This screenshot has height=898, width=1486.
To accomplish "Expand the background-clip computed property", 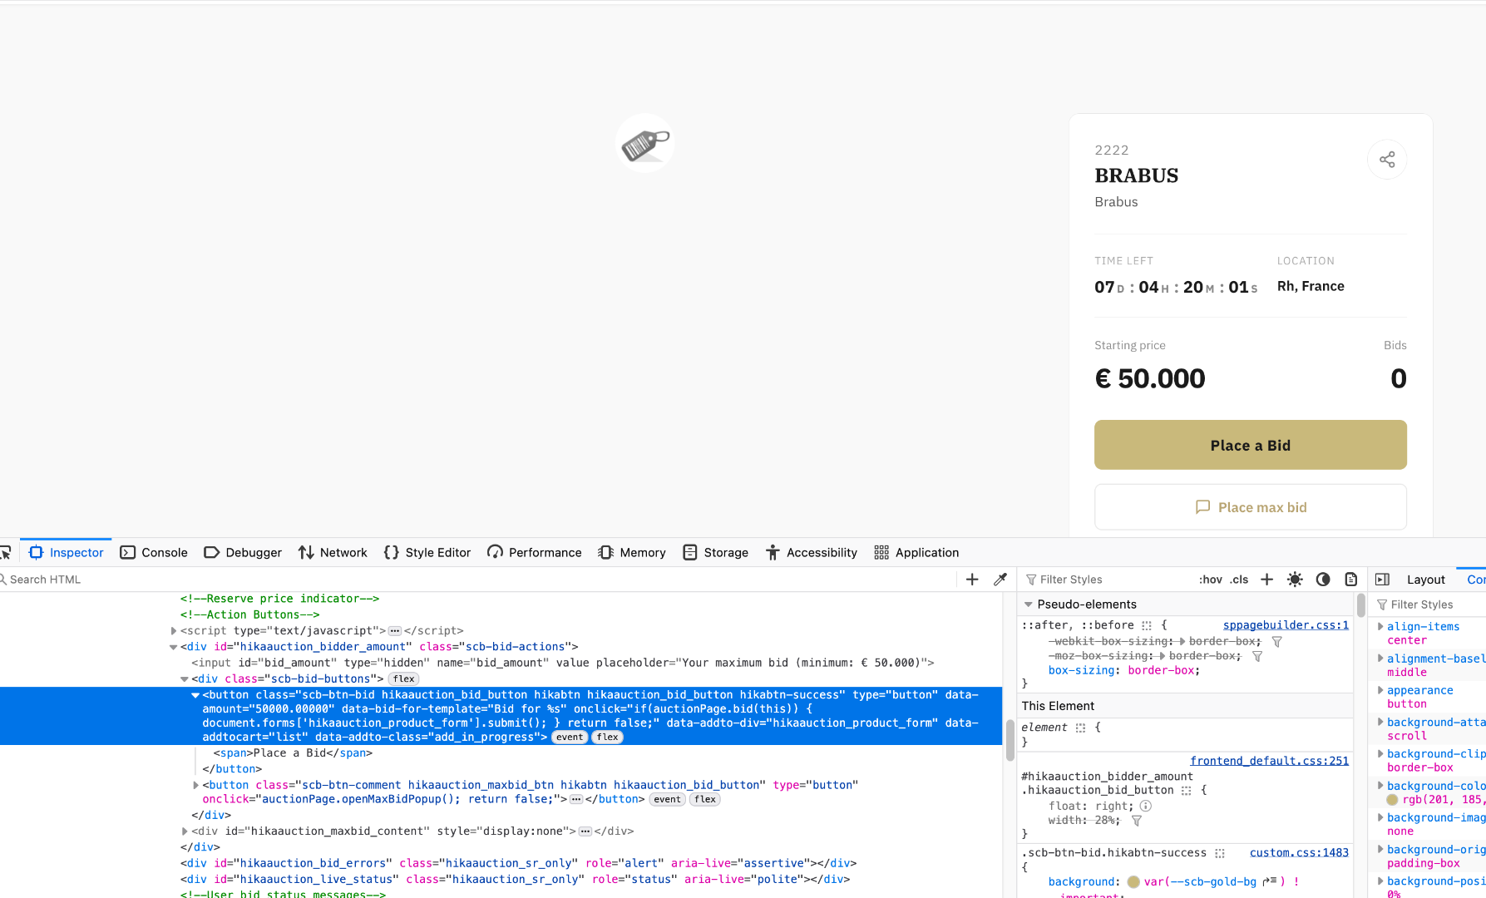I will [x=1380, y=754].
